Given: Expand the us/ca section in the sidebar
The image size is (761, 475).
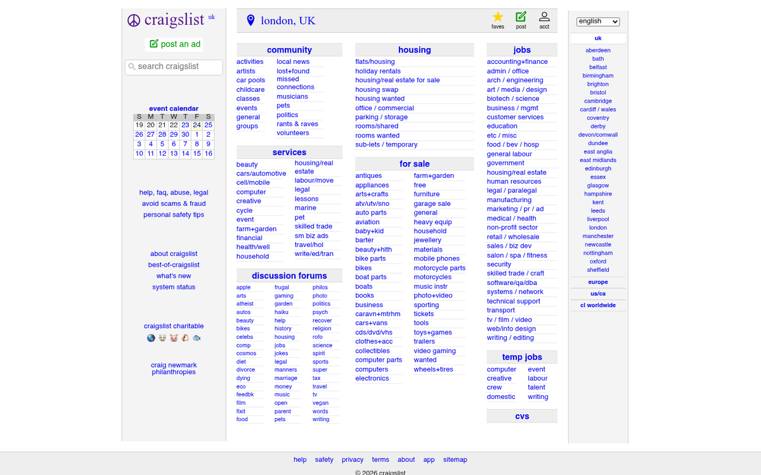Looking at the screenshot, I should point(597,293).
